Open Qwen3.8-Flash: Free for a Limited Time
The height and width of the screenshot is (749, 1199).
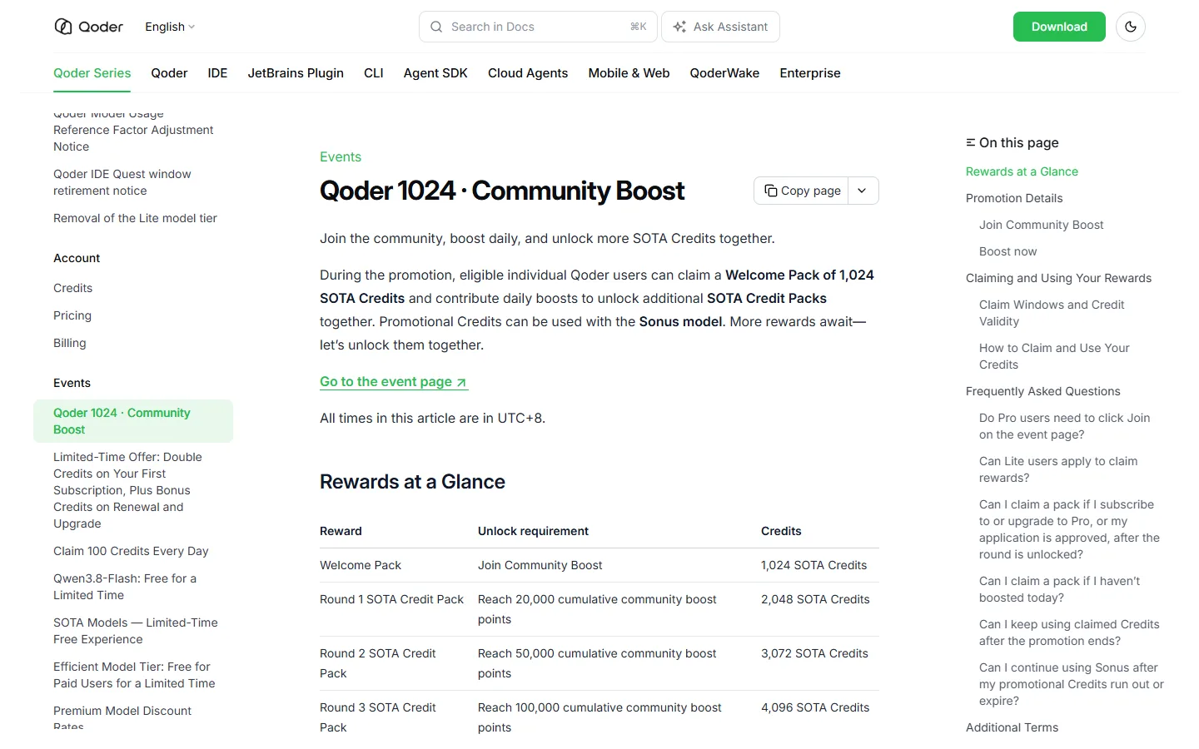125,587
